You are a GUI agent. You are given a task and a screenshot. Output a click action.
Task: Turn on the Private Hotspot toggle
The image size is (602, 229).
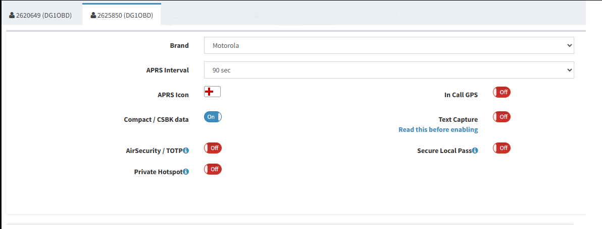[213, 169]
